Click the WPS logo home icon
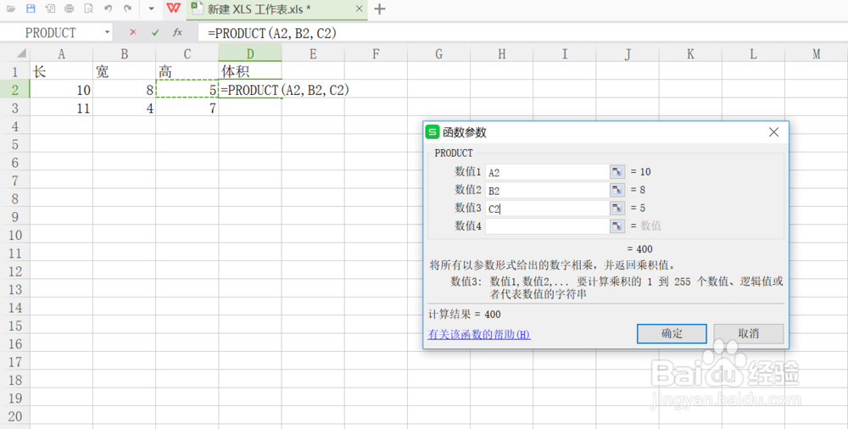The image size is (848, 429). [173, 8]
